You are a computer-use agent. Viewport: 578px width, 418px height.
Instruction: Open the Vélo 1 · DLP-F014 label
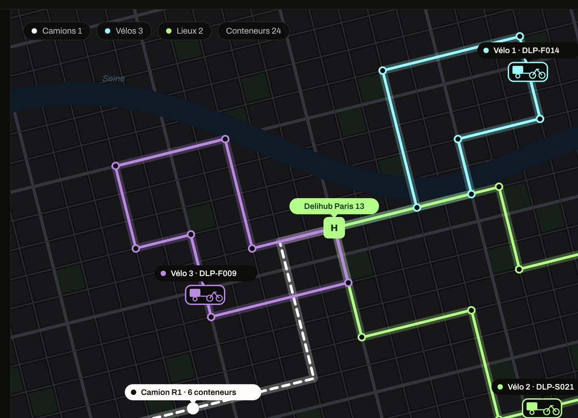coord(527,51)
